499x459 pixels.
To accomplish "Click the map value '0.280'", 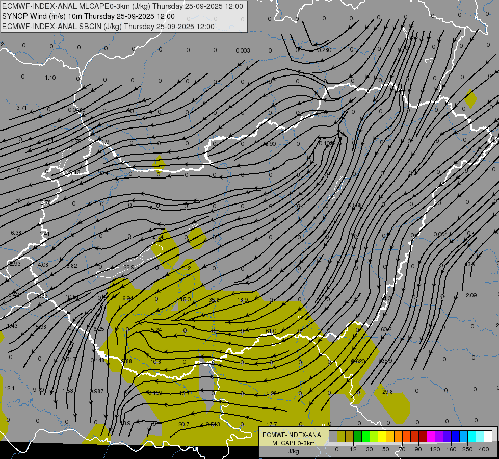I will [x=324, y=50].
